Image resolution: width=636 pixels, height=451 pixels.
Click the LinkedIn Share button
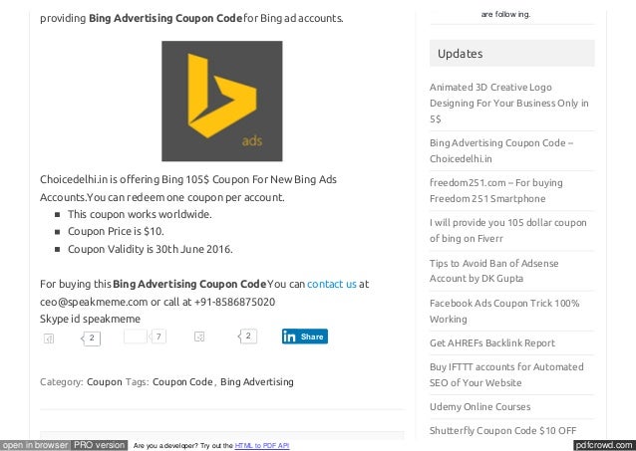(304, 337)
